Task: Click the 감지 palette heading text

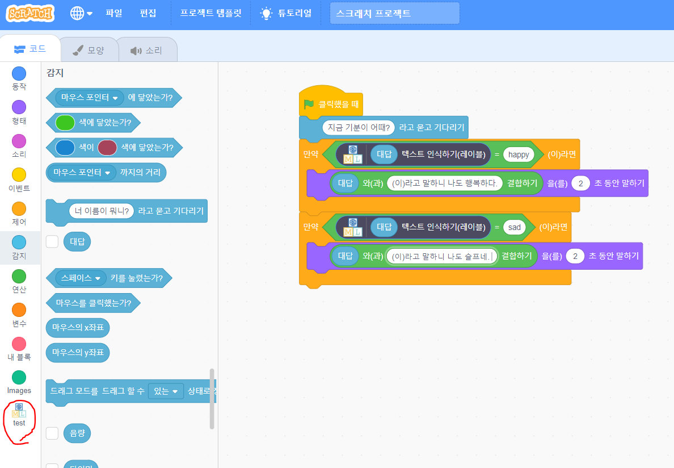Action: 55,73
